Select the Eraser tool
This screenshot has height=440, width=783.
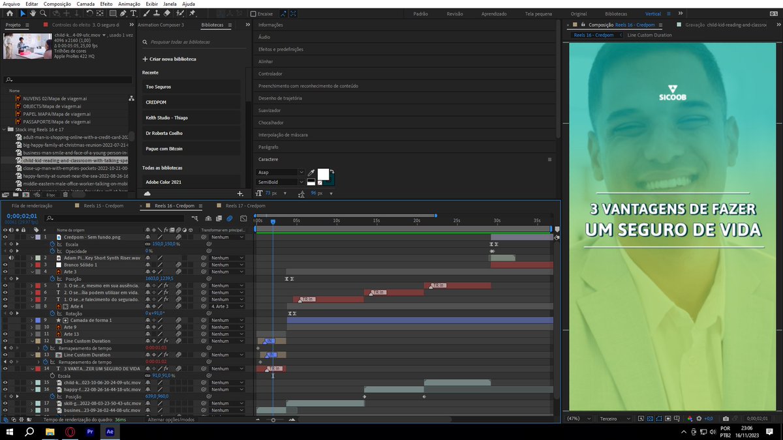[167, 13]
